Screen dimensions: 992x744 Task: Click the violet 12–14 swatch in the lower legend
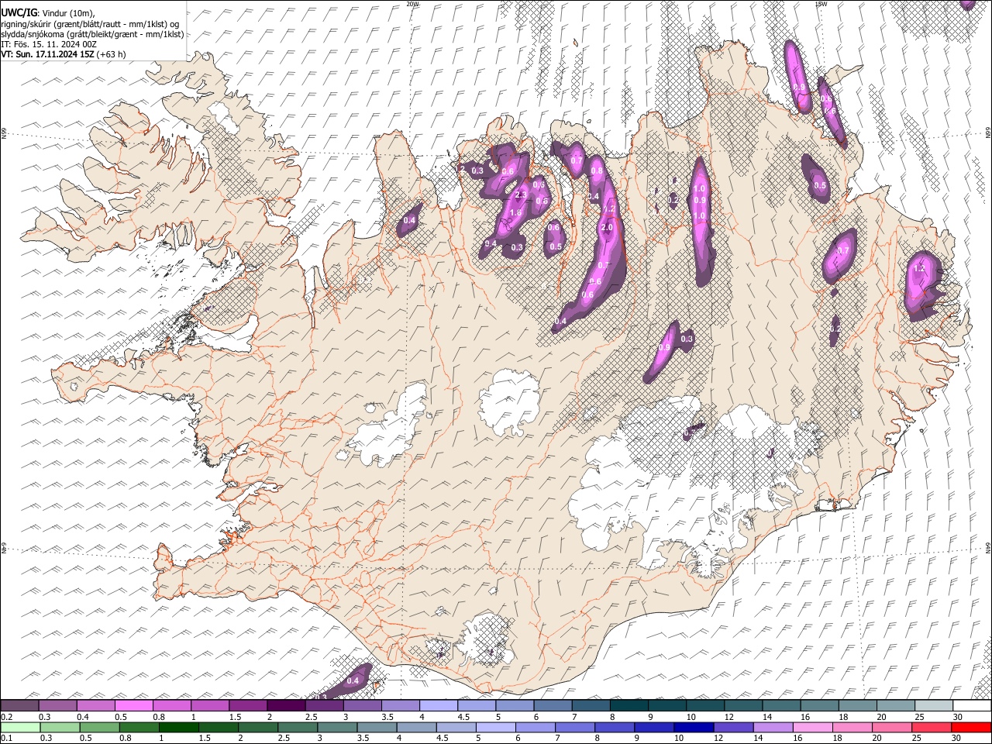pyautogui.click(x=734, y=727)
